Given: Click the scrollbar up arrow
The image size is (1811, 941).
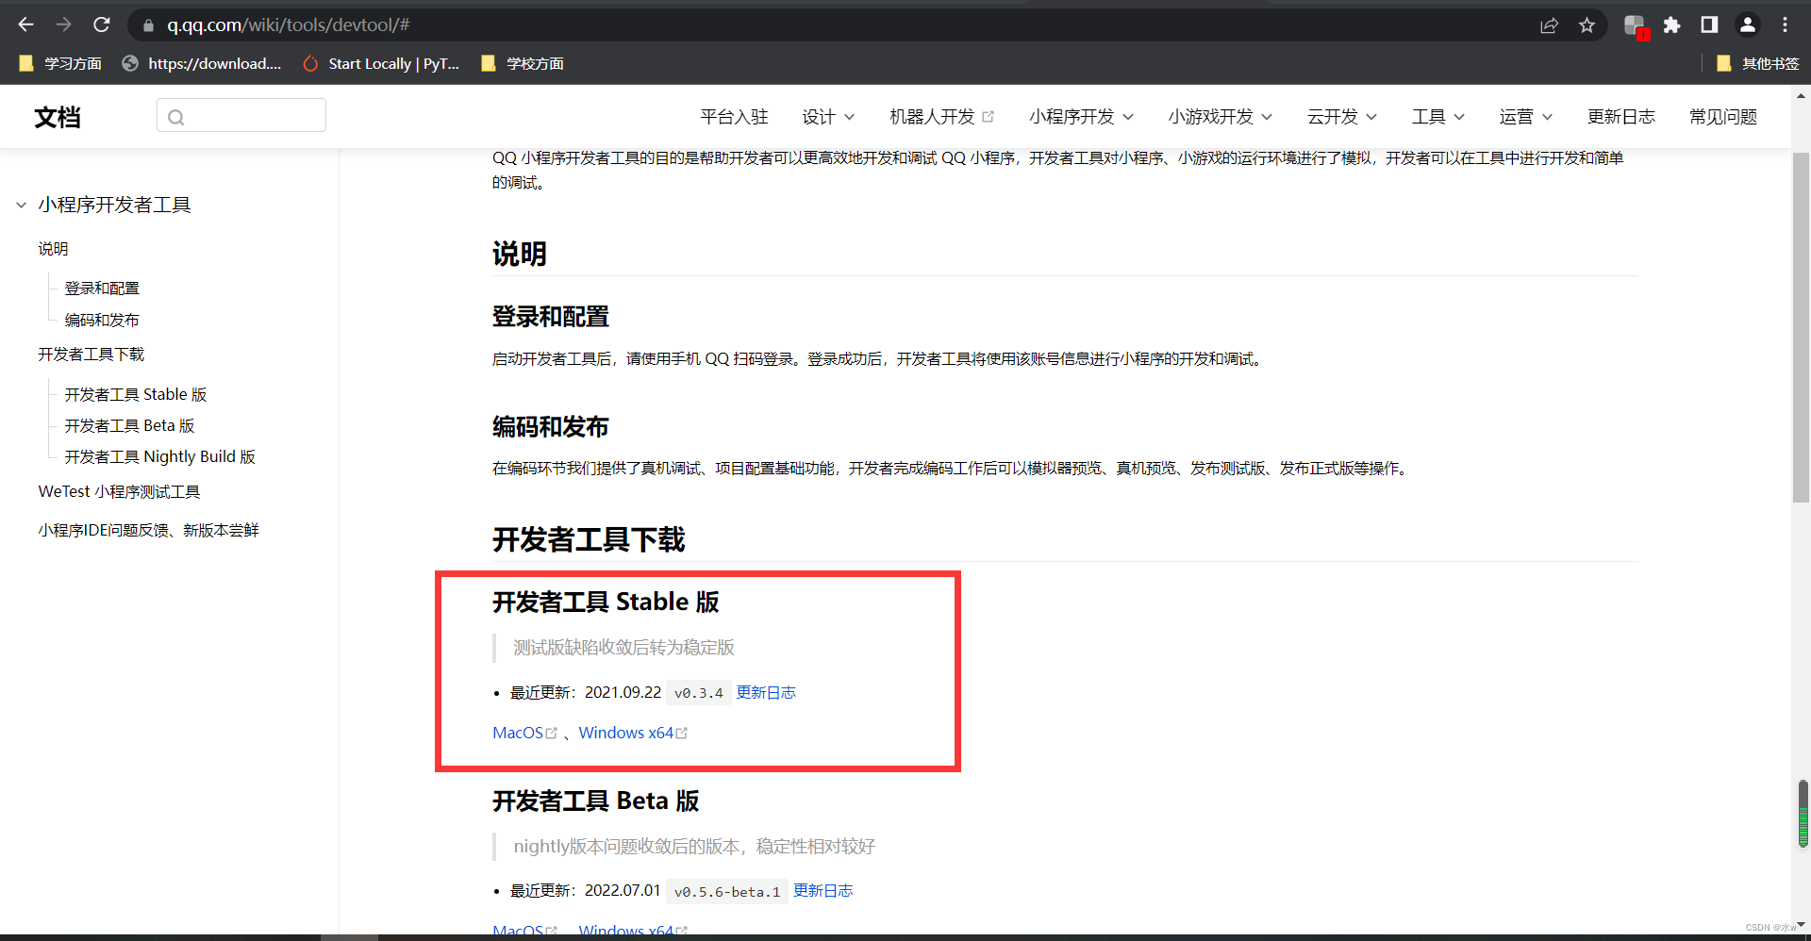Looking at the screenshot, I should tap(1801, 95).
